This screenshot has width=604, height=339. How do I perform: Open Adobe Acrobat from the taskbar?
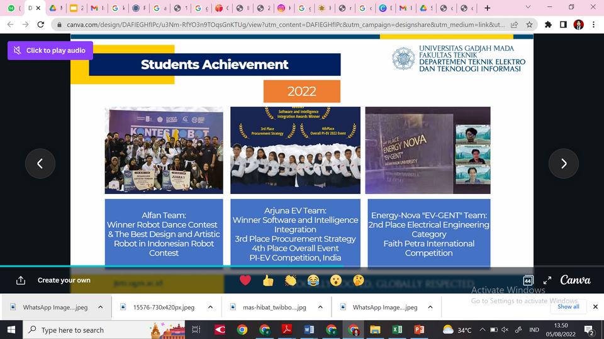[x=287, y=330]
